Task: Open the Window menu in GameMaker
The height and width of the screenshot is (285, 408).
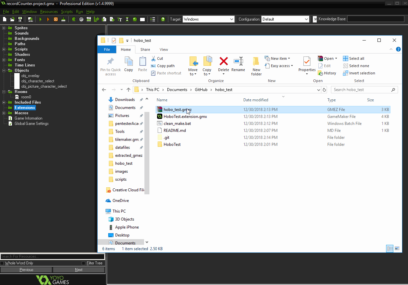Action: [30, 12]
